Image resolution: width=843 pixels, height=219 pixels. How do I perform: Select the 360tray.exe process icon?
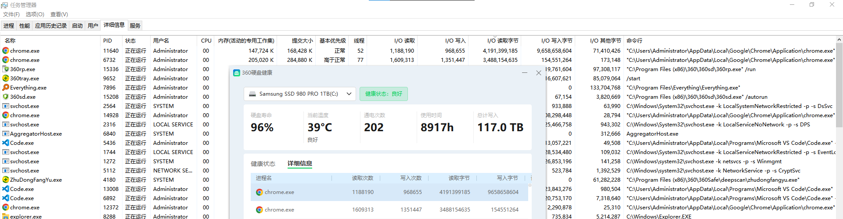[6, 79]
